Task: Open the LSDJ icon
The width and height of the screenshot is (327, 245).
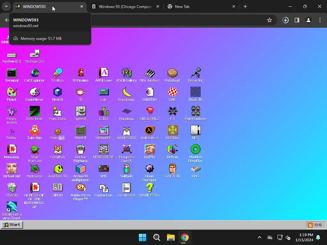Action: pos(103,114)
